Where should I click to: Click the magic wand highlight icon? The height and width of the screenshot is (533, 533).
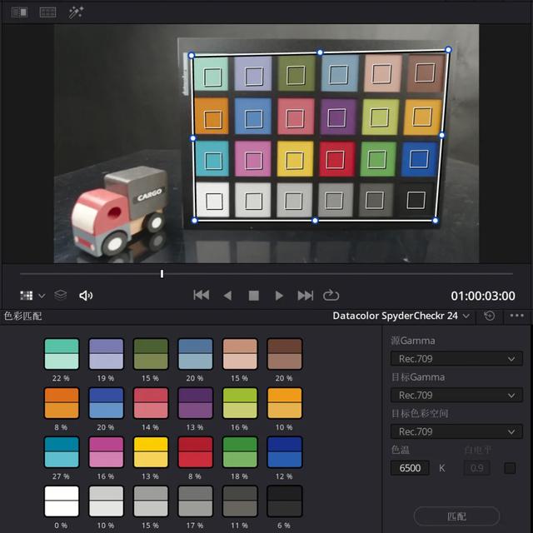[77, 12]
